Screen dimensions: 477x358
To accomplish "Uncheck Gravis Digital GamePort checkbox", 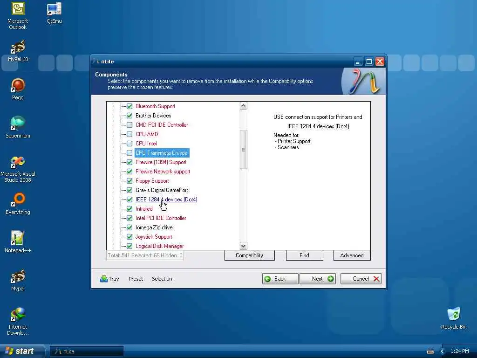I will coord(129,190).
